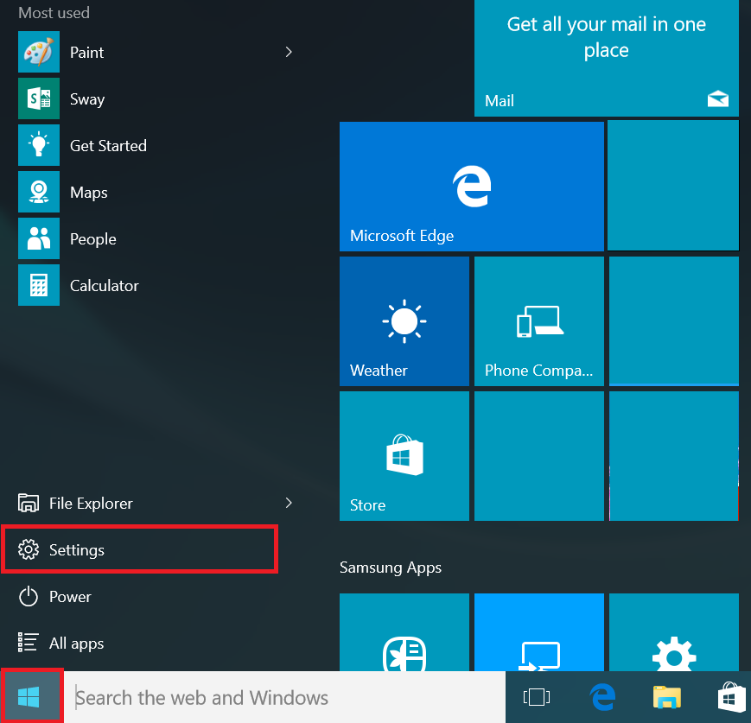Image resolution: width=751 pixels, height=723 pixels.
Task: Expand the File Explorer chevron arrow
Action: [289, 503]
